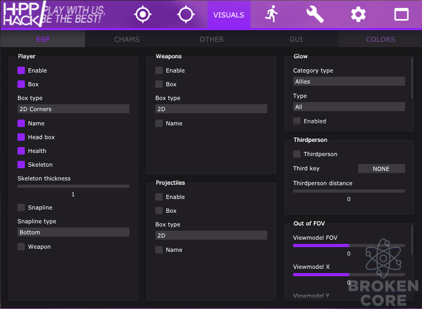Open the running man movement tab icon
The image size is (422, 309).
pos(271,14)
